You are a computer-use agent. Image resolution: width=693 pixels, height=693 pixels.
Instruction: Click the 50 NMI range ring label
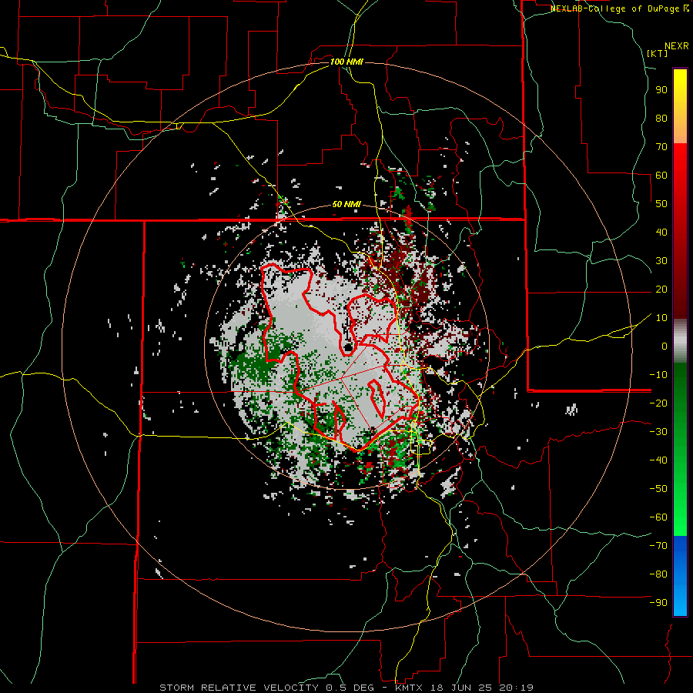346,204
